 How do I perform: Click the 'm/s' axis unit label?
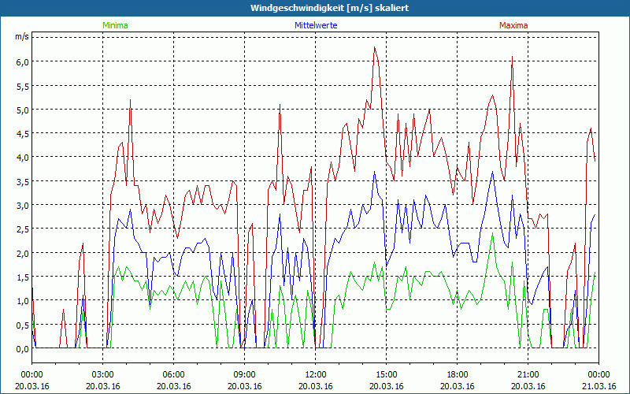click(22, 37)
